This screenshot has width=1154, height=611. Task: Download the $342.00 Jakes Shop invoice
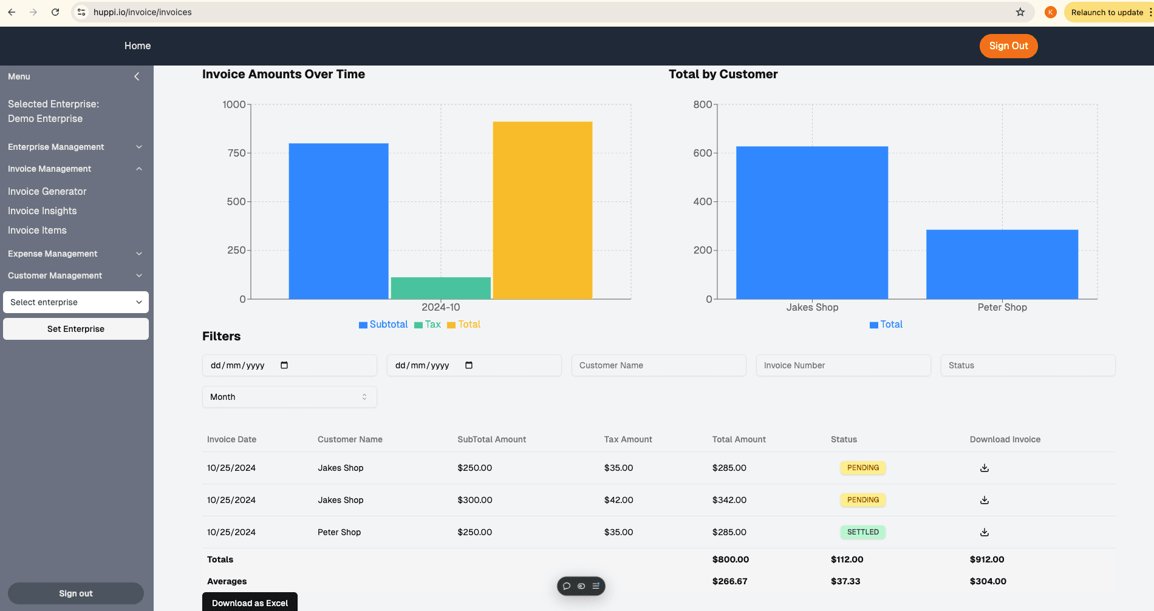[985, 500]
